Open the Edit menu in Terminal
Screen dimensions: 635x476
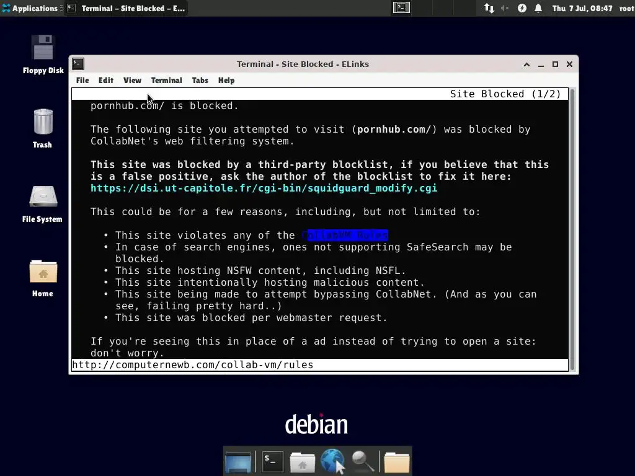tap(105, 80)
